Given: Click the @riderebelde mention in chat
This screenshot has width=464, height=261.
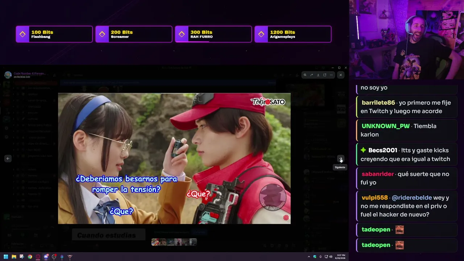Looking at the screenshot, I should (412, 198).
